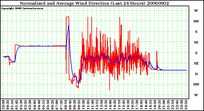Click the '05:50' time axis label

(48, 105)
